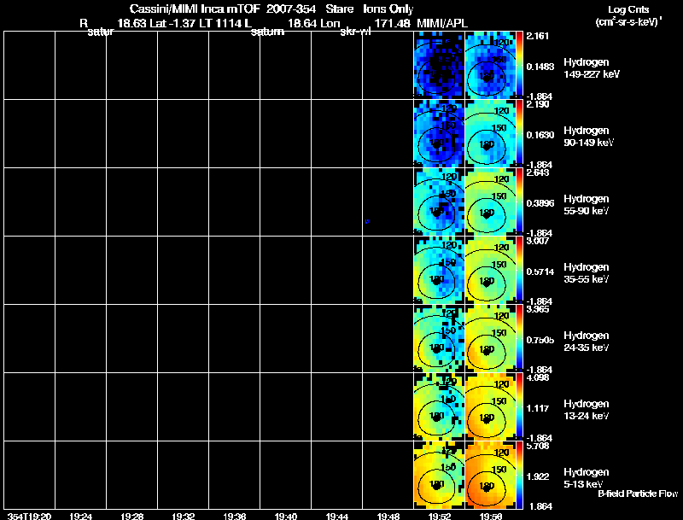
Task: Click the 19:24 time axis tick label
Action: (80, 516)
